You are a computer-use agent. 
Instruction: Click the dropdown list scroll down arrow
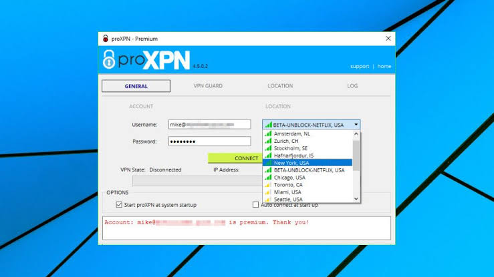pyautogui.click(x=356, y=199)
